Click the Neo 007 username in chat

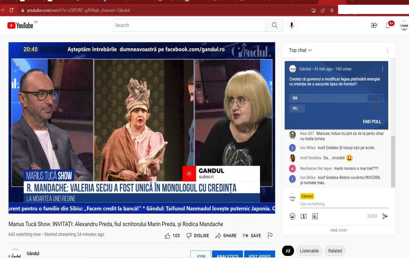307,133
